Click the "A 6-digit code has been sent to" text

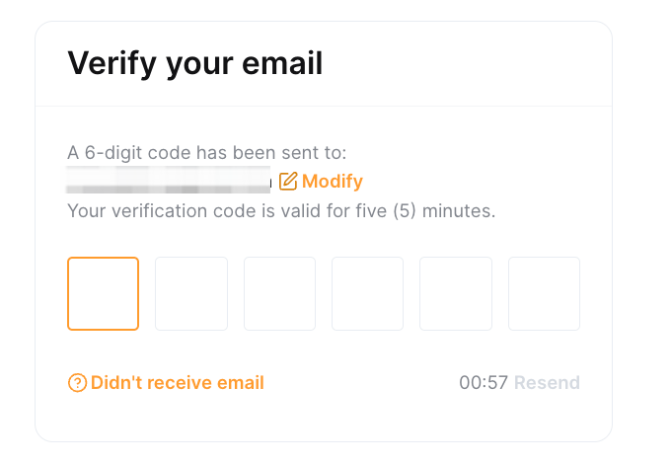tap(206, 153)
